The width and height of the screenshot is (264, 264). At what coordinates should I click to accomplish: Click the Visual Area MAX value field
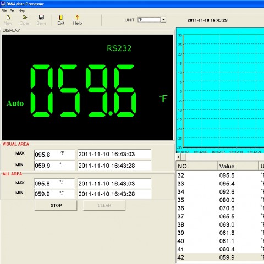pyautogui.click(x=54, y=155)
